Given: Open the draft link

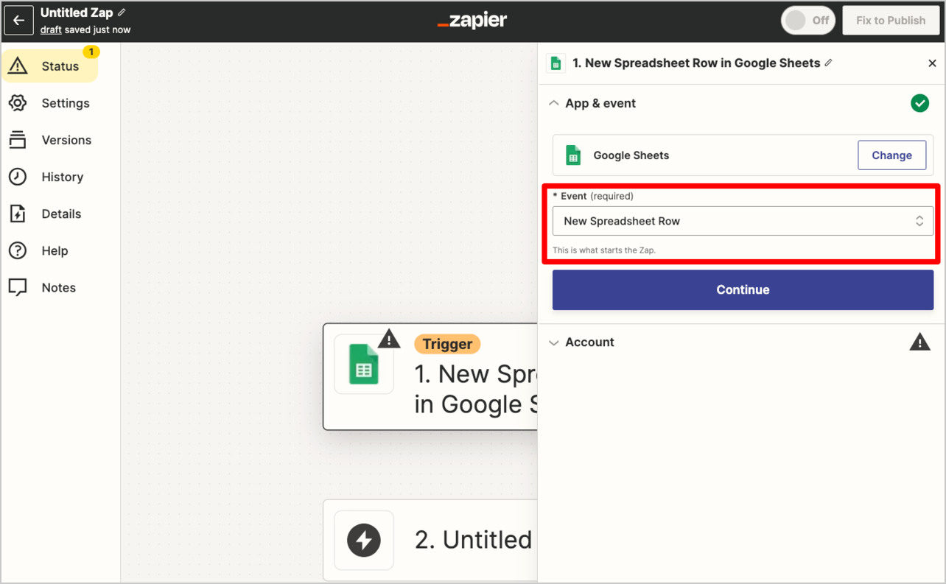Looking at the screenshot, I should click(x=51, y=30).
